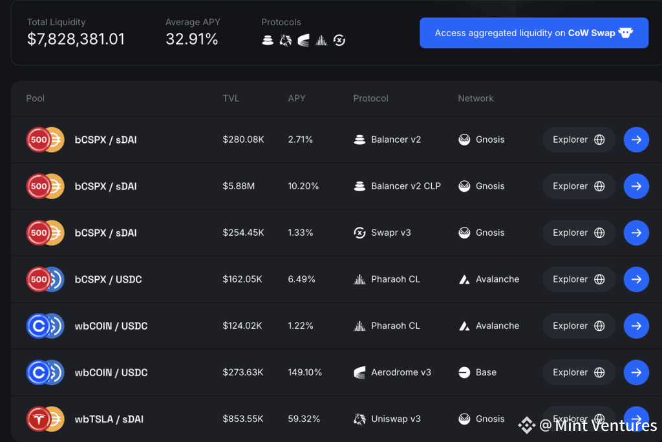The width and height of the screenshot is (662, 442).
Task: Click the Uniswap unicorn icon under Protocols
Action: 286,41
